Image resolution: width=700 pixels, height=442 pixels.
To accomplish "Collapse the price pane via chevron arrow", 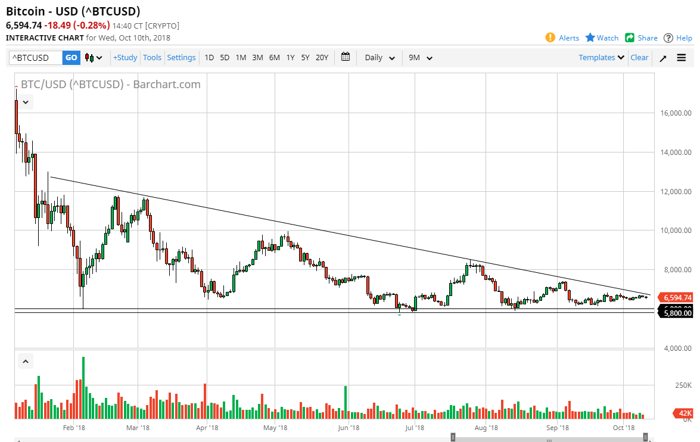I will (25, 102).
